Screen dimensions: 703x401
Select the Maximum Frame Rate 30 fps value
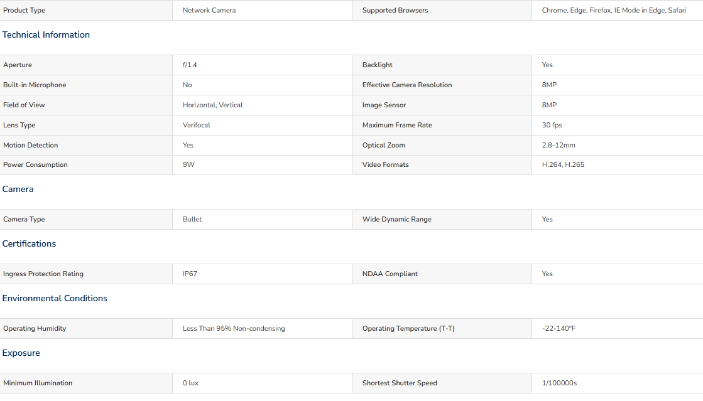[x=552, y=125]
